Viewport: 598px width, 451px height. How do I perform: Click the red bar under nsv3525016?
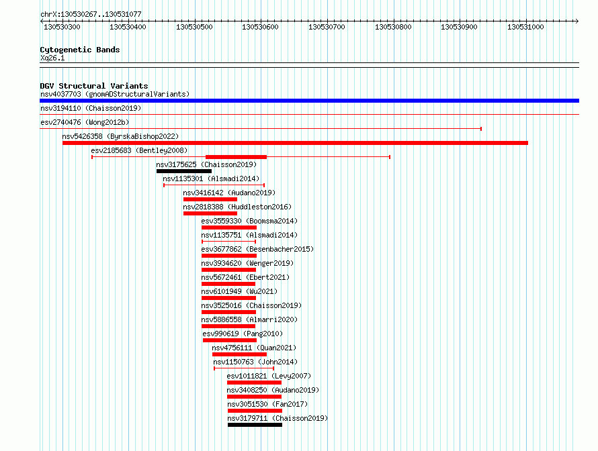[228, 312]
